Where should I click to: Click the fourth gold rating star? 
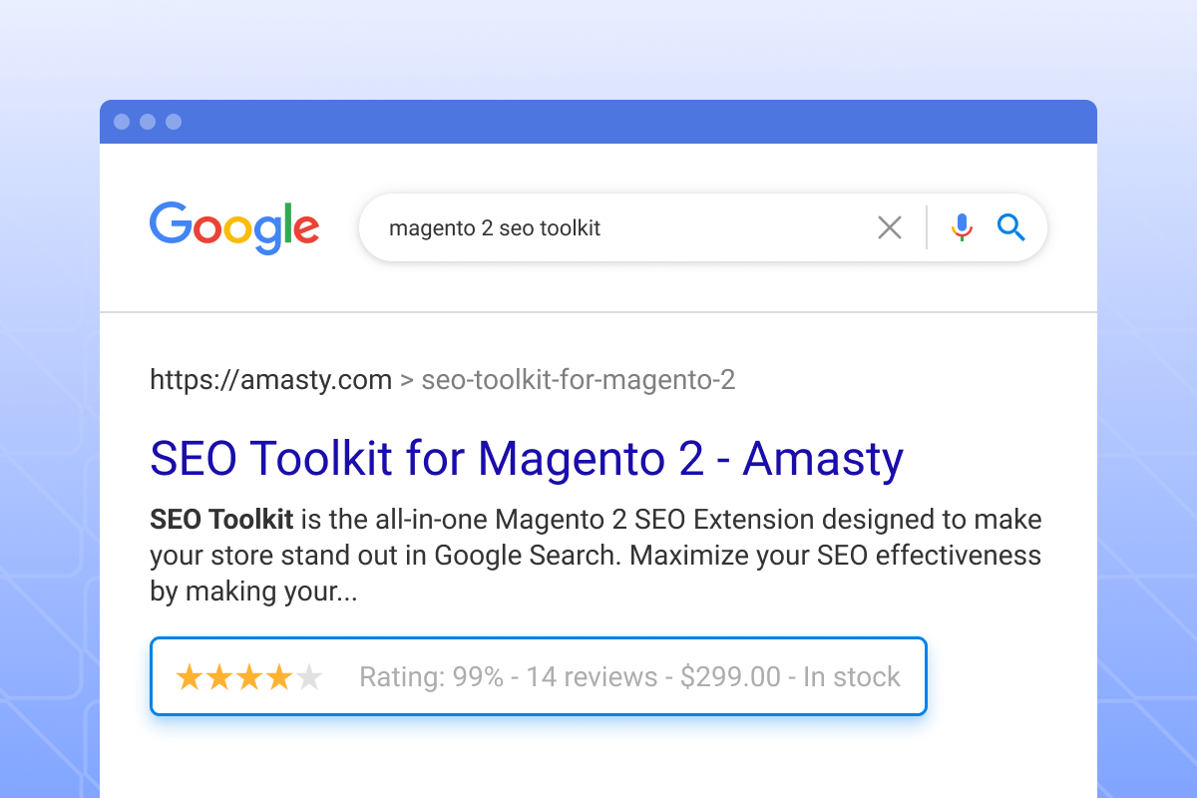click(279, 677)
